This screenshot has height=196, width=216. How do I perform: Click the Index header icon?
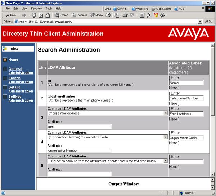click(x=5, y=49)
